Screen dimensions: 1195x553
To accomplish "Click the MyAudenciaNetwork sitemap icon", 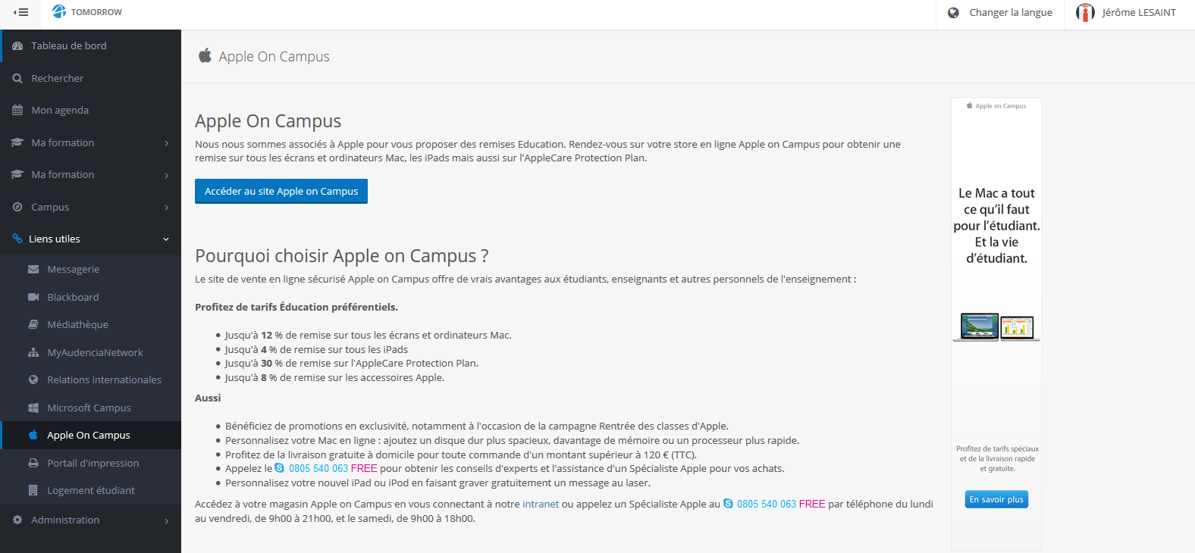I will click(x=33, y=352).
